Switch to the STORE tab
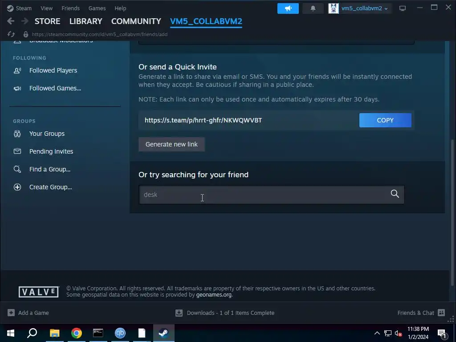 (47, 21)
